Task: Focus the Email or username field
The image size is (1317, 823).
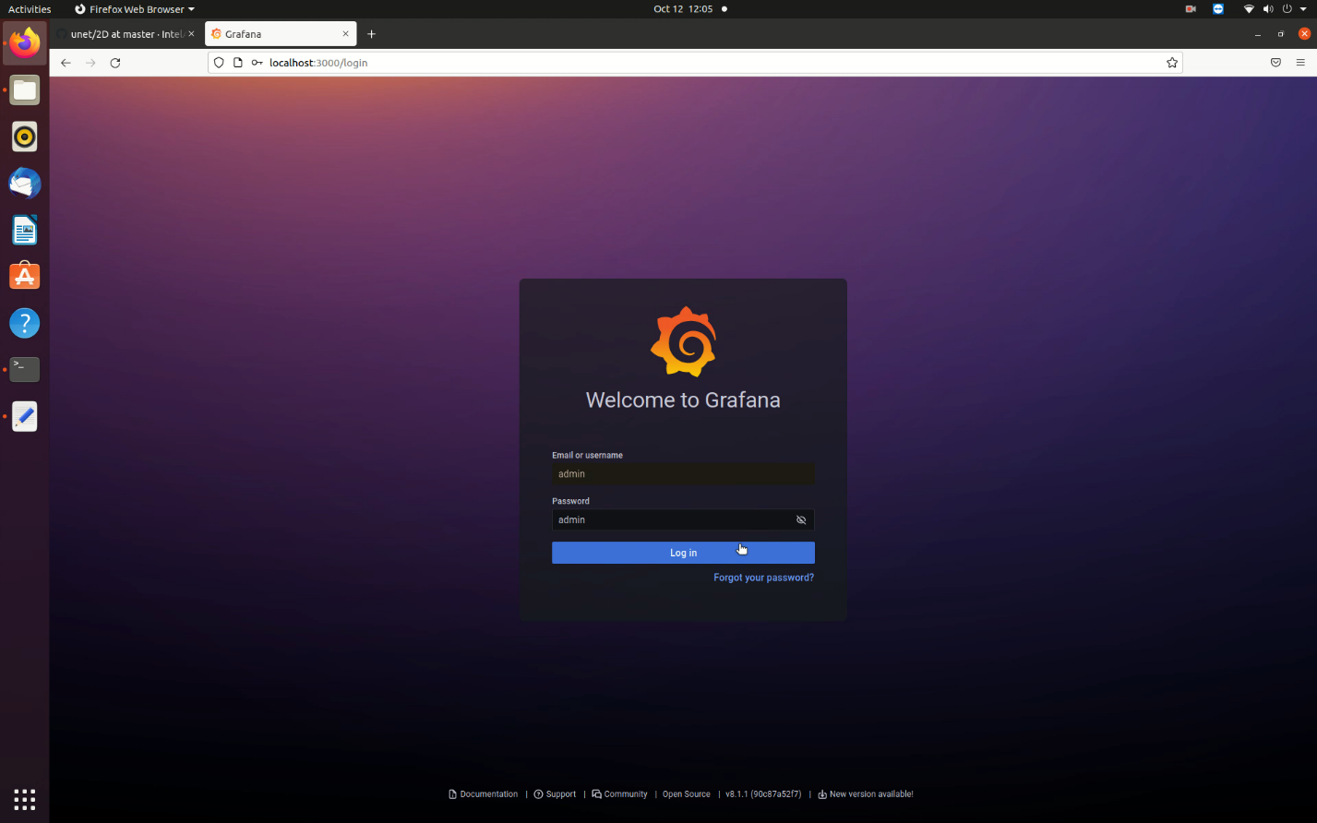Action: [683, 474]
